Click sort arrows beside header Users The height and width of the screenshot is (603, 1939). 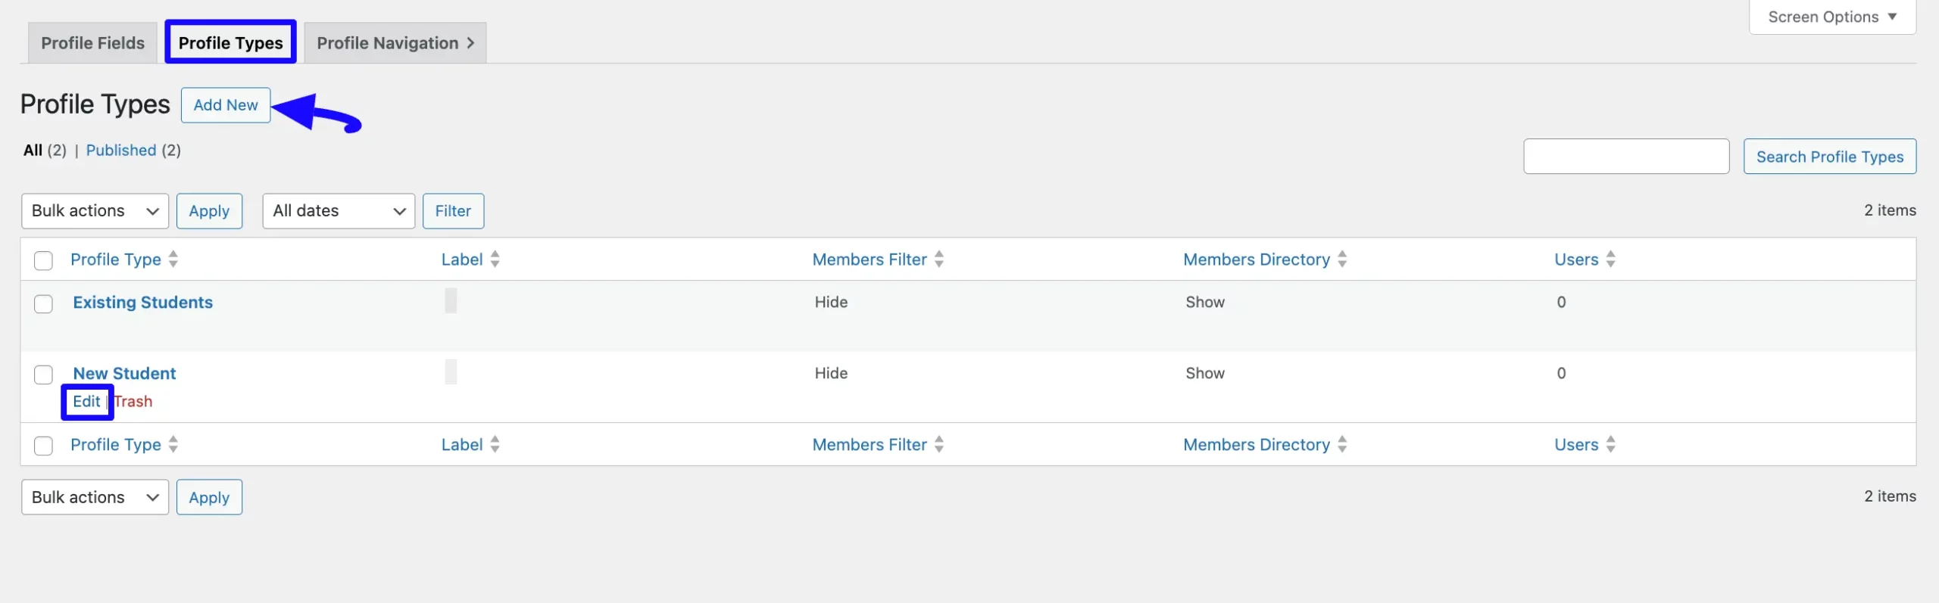point(1611,260)
